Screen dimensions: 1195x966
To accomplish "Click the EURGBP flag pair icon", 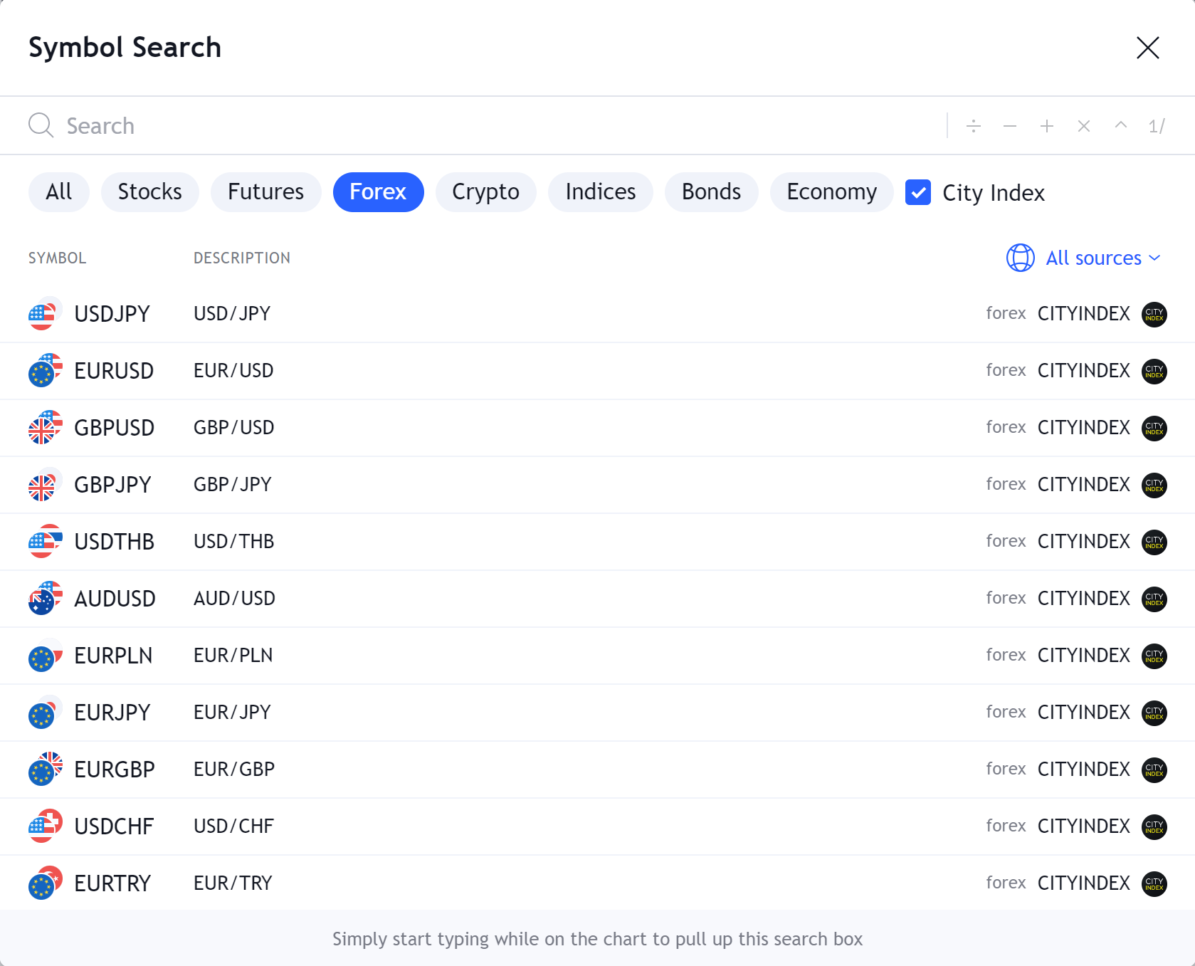I will tap(45, 769).
